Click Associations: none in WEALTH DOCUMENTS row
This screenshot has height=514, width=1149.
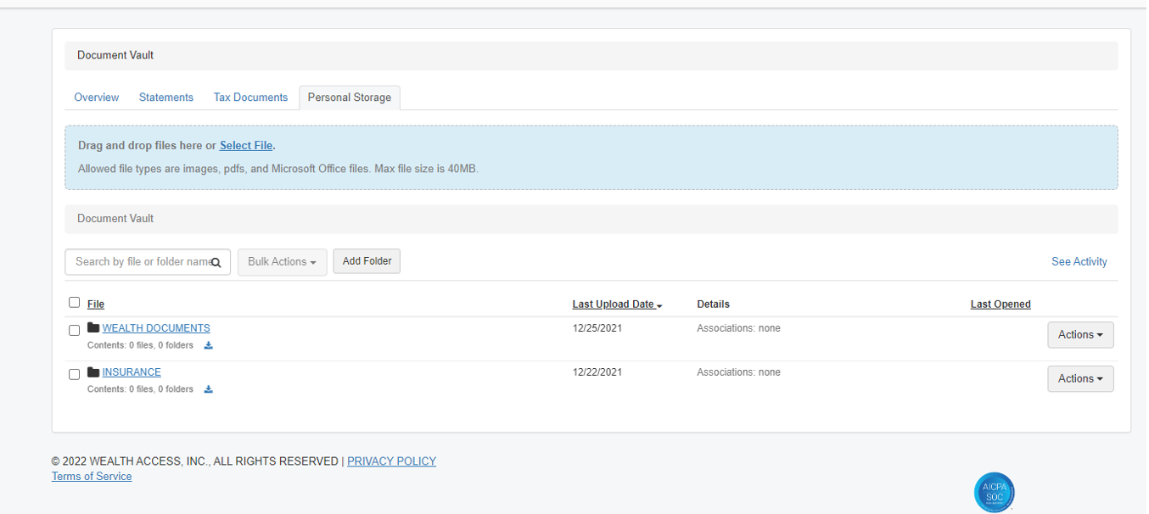click(x=738, y=328)
